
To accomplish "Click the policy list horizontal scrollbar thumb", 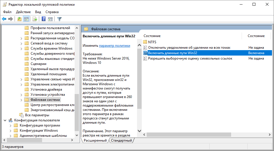I will (189, 135).
